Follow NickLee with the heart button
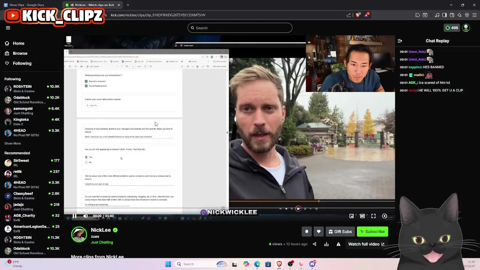Screen dimensions: 480x270 pos(319,232)
